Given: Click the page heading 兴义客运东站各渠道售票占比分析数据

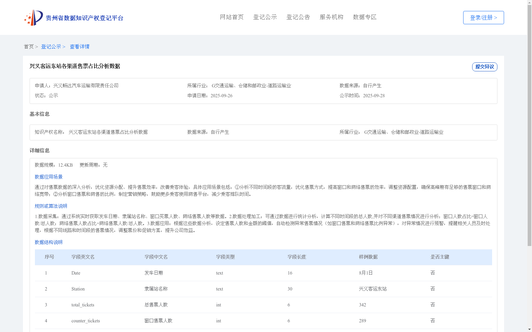Looking at the screenshot, I should coord(75,66).
